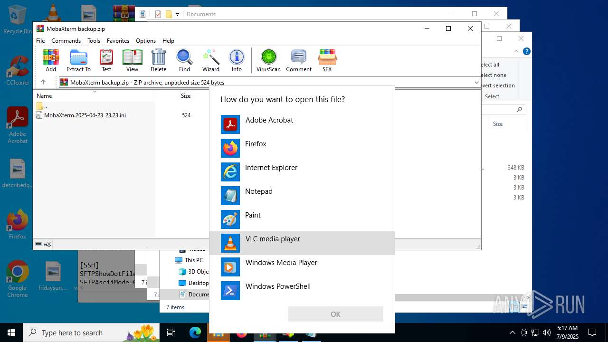The height and width of the screenshot is (342, 608).
Task: Open Task View on the taskbar
Action: point(171,332)
